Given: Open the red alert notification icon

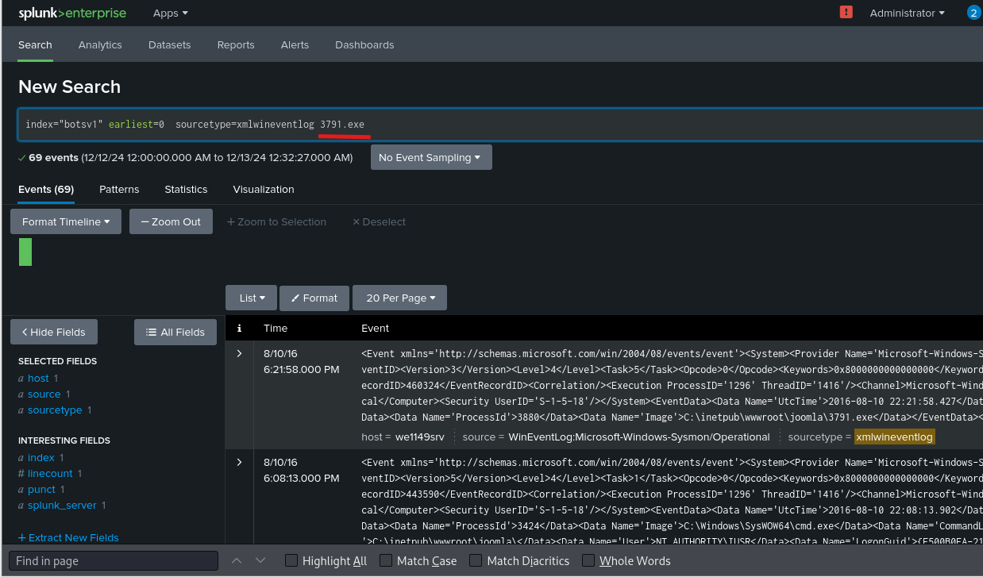Looking at the screenshot, I should pyautogui.click(x=846, y=13).
